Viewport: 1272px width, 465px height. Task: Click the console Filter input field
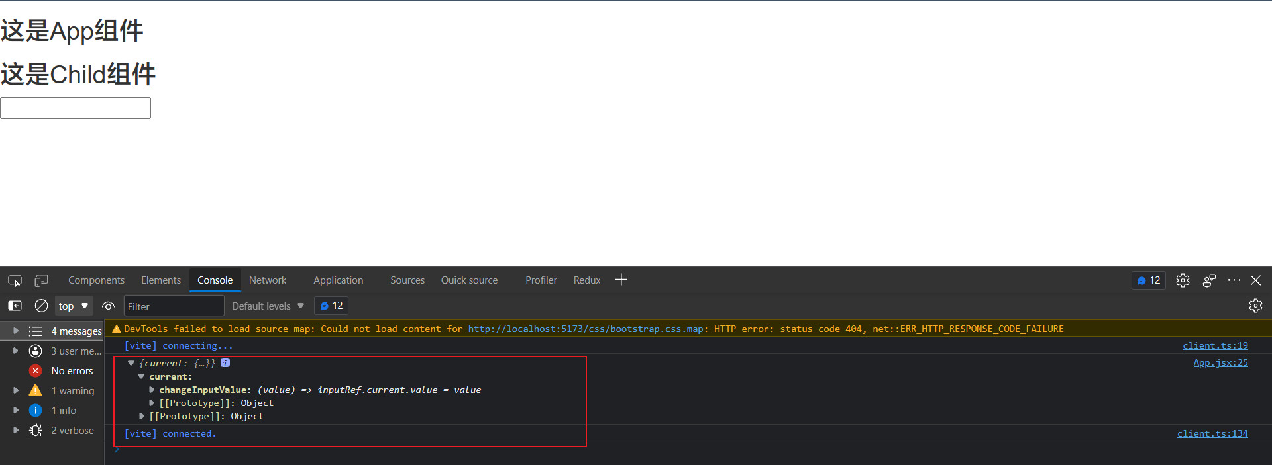pyautogui.click(x=174, y=306)
